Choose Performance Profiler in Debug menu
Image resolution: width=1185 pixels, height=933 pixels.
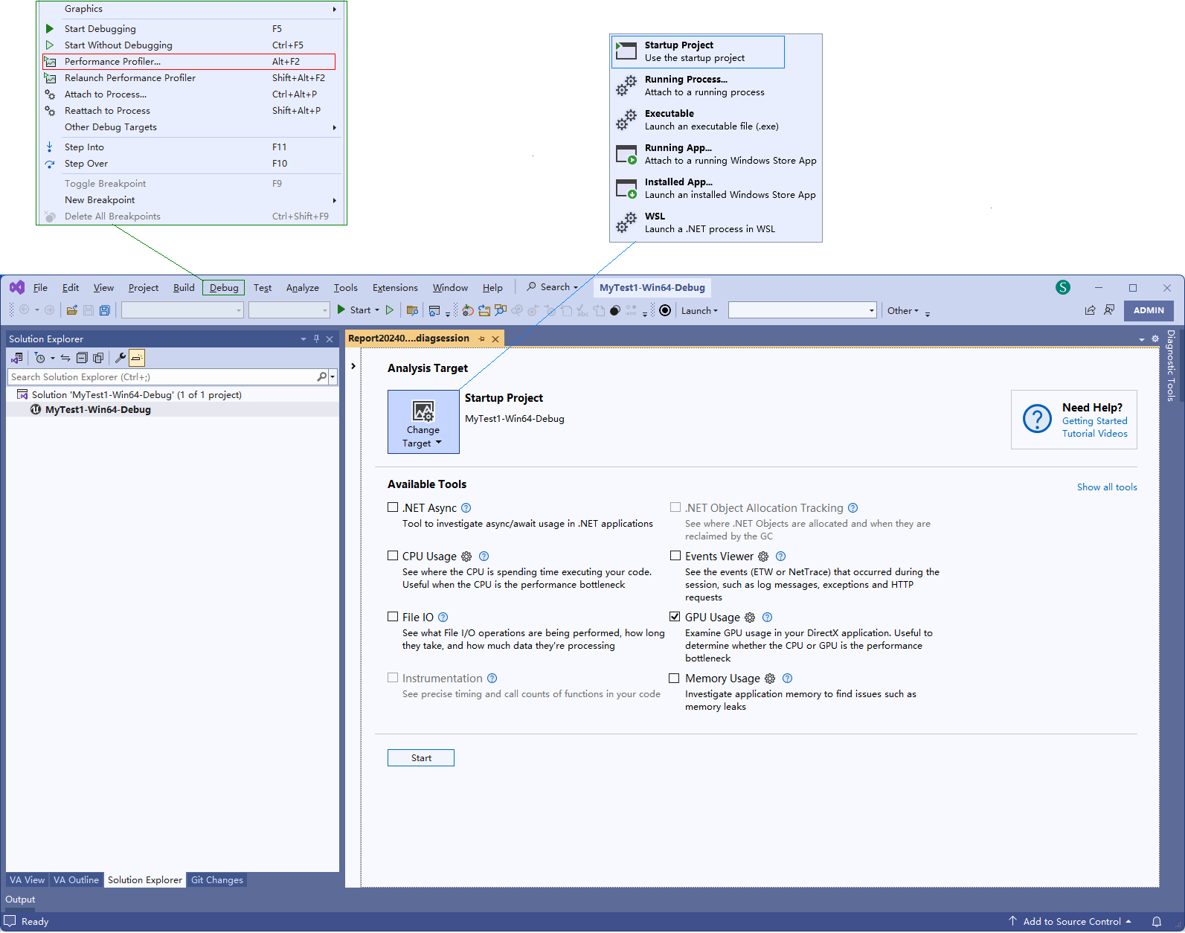pyautogui.click(x=189, y=62)
